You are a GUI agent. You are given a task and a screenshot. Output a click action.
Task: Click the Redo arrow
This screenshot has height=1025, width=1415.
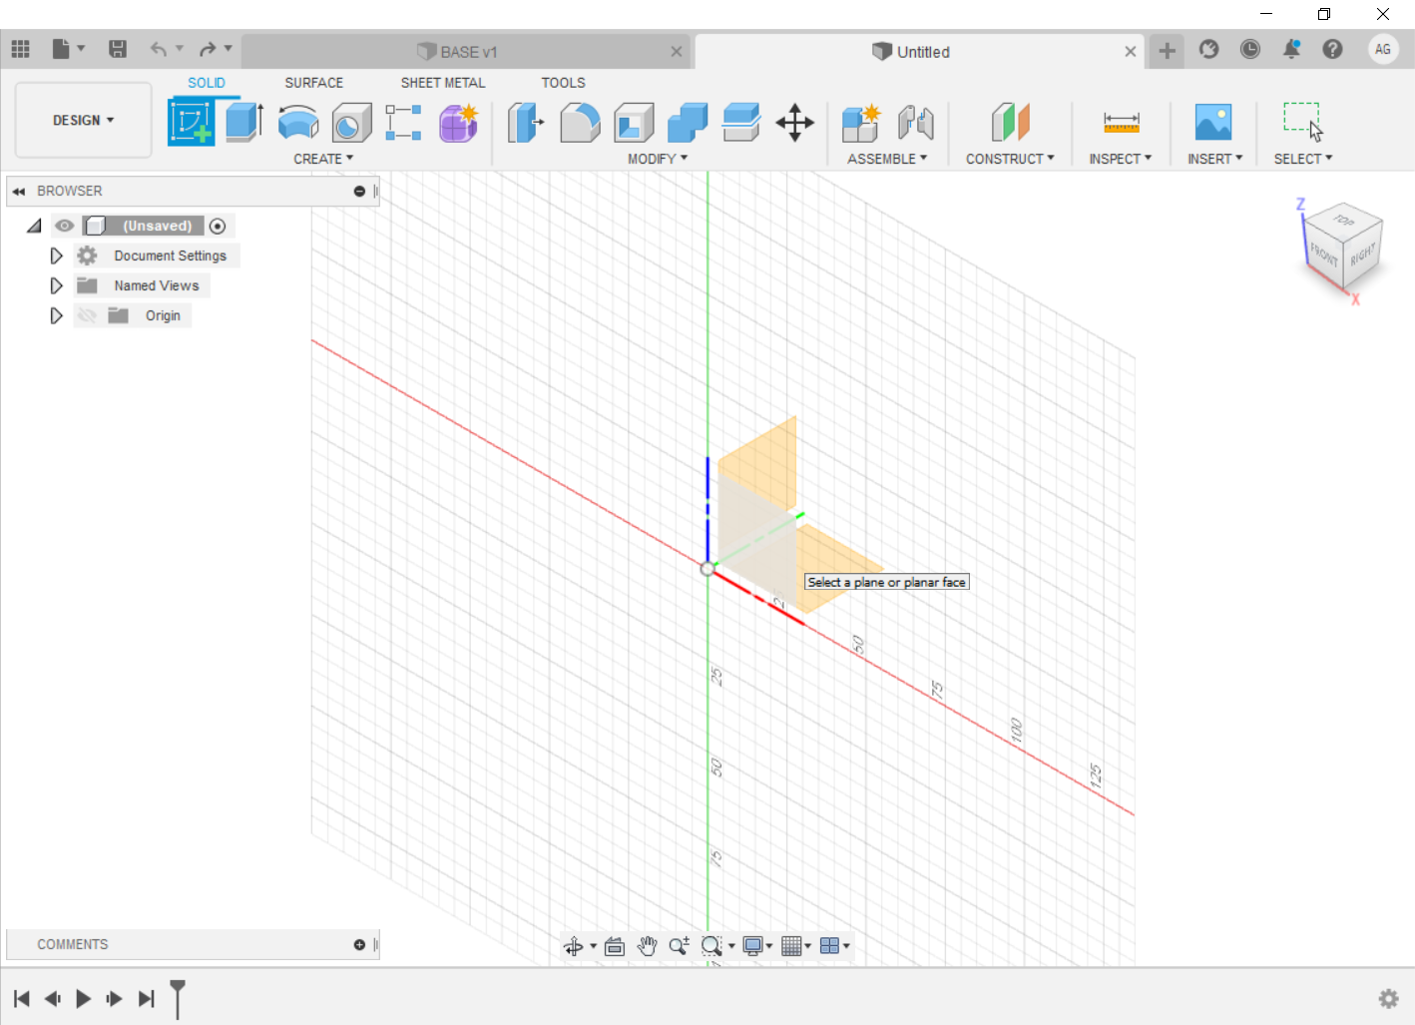(x=208, y=49)
